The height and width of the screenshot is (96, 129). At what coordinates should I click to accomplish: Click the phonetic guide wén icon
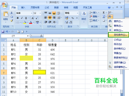pos(37,22)
